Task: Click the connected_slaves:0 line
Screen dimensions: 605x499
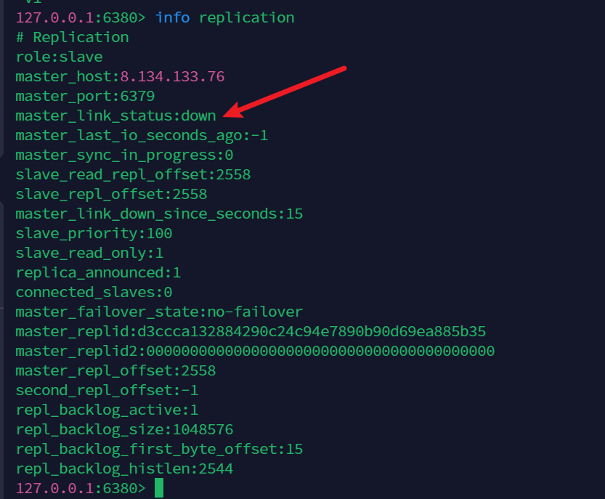Action: tap(94, 292)
